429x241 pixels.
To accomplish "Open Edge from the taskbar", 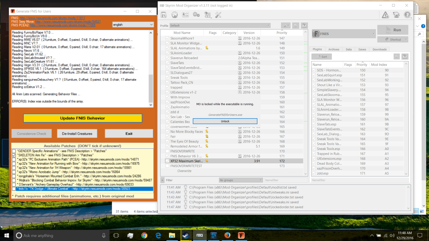I will tap(158, 235).
